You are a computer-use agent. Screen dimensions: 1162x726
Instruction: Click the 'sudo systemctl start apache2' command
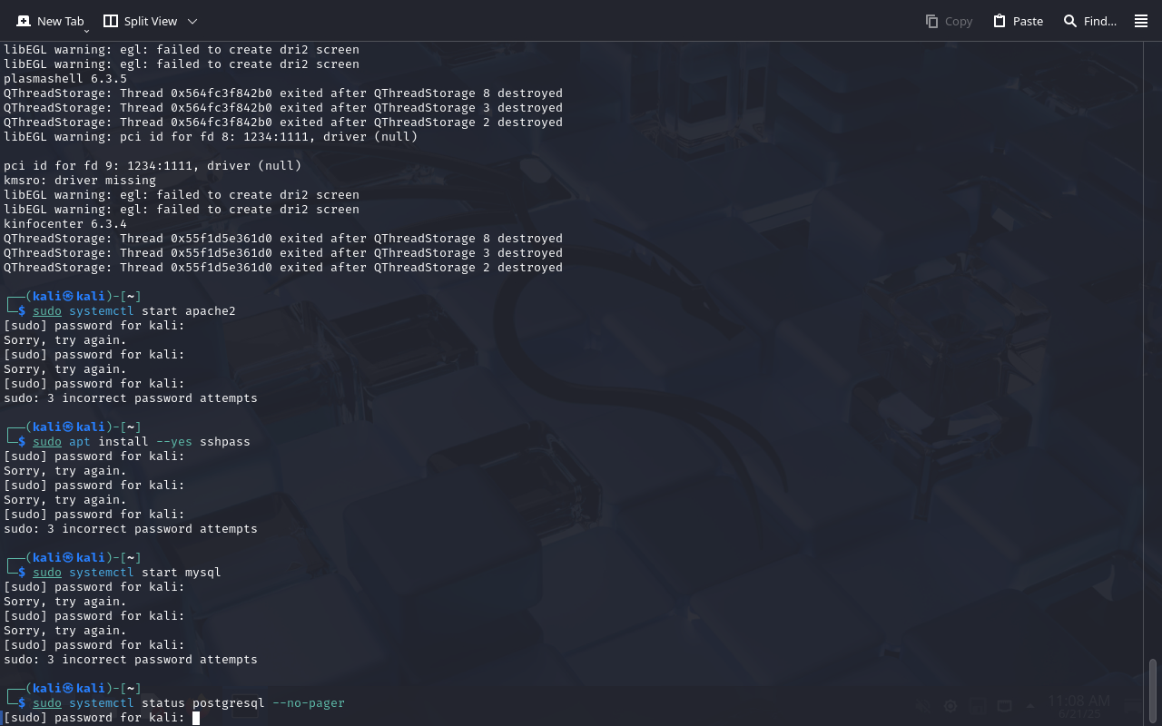[134, 311]
